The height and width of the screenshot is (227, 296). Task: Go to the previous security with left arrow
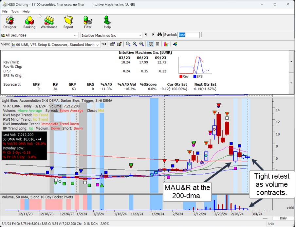(x=146, y=34)
